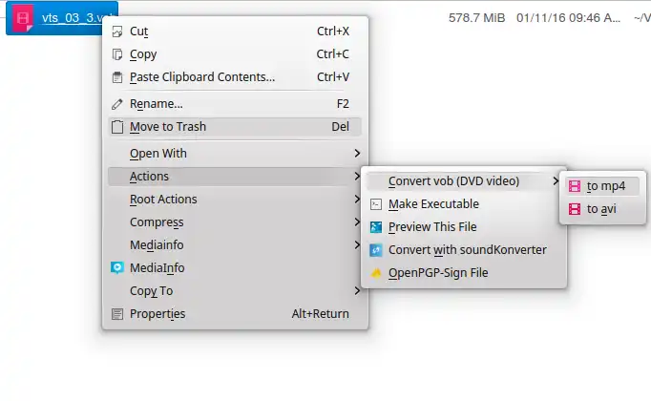Image resolution: width=651 pixels, height=401 pixels.
Task: Click the soundKonverter icon
Action: (376, 250)
